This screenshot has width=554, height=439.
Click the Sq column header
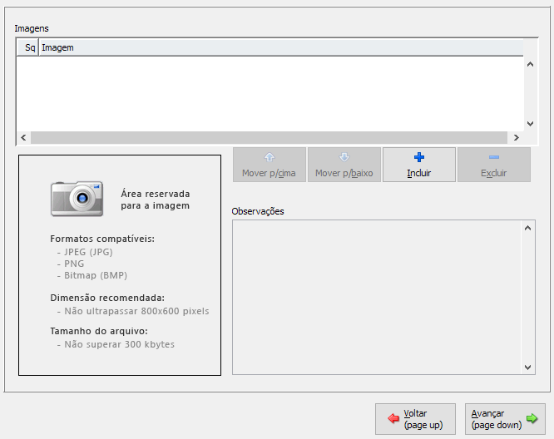coord(27,47)
